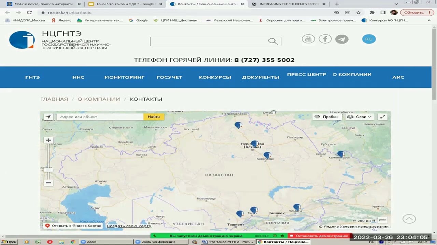
Task: Open the АИС menu item
Action: pos(398,77)
